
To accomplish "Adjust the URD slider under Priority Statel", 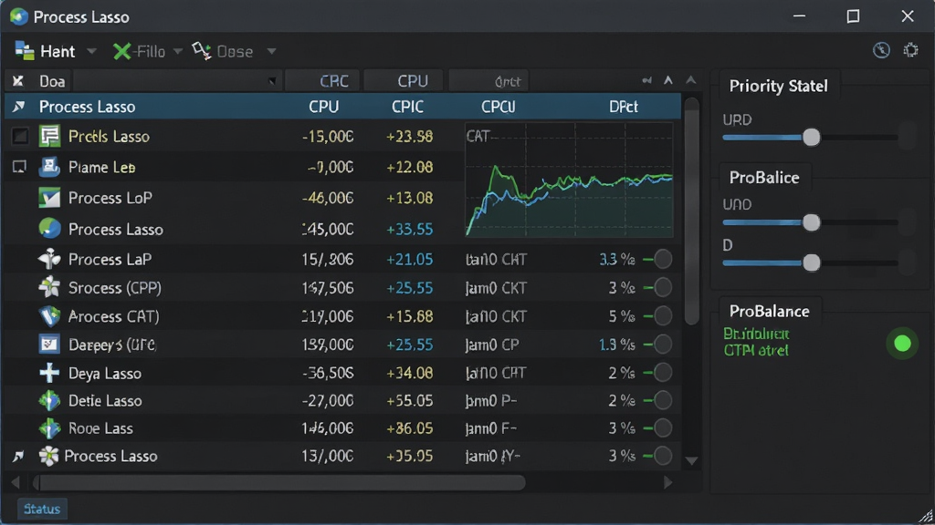I will tap(811, 138).
